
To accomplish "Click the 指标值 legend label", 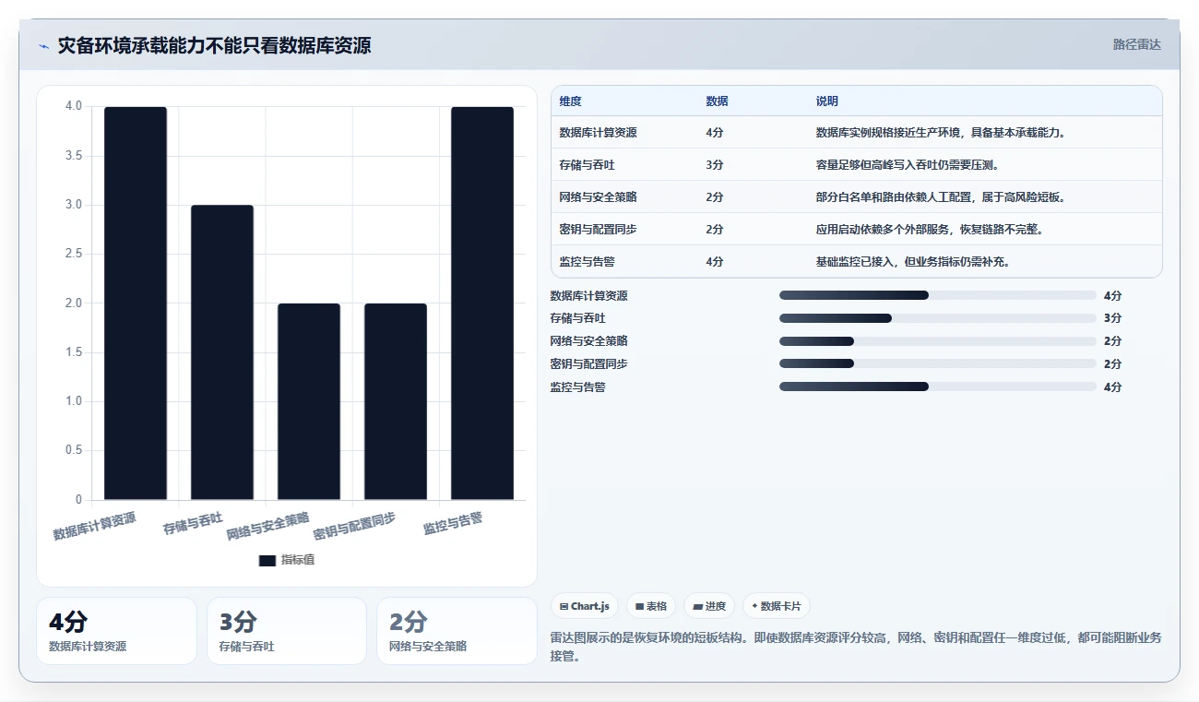I will 298,560.
